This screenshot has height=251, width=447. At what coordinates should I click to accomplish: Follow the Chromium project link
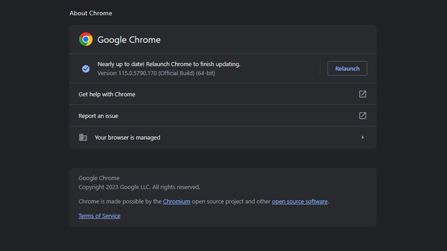pos(177,201)
